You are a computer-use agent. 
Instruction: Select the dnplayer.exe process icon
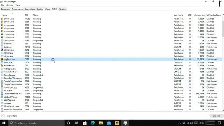(x=2, y=59)
